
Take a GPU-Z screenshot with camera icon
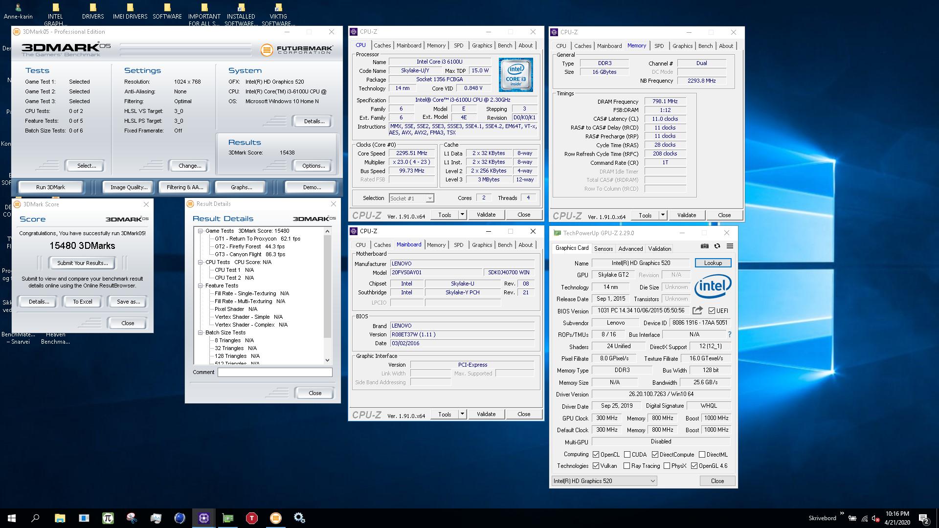point(704,246)
